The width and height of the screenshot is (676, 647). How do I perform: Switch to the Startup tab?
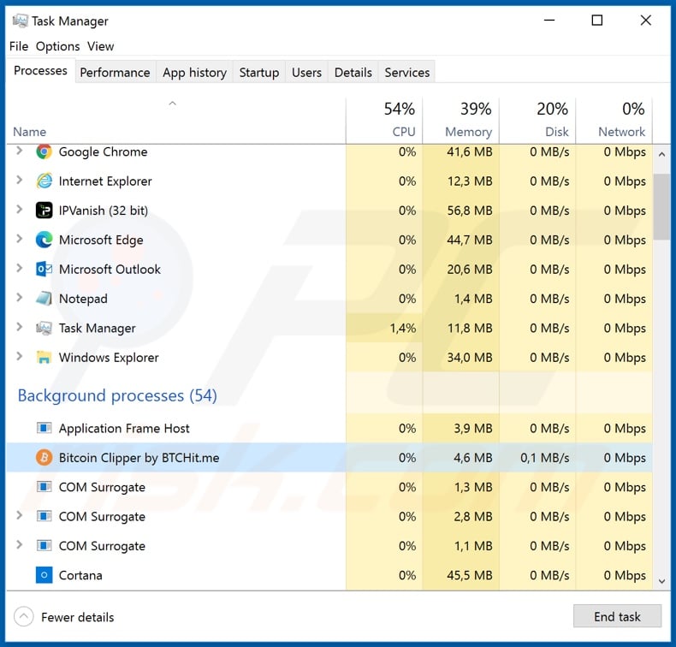(x=259, y=73)
